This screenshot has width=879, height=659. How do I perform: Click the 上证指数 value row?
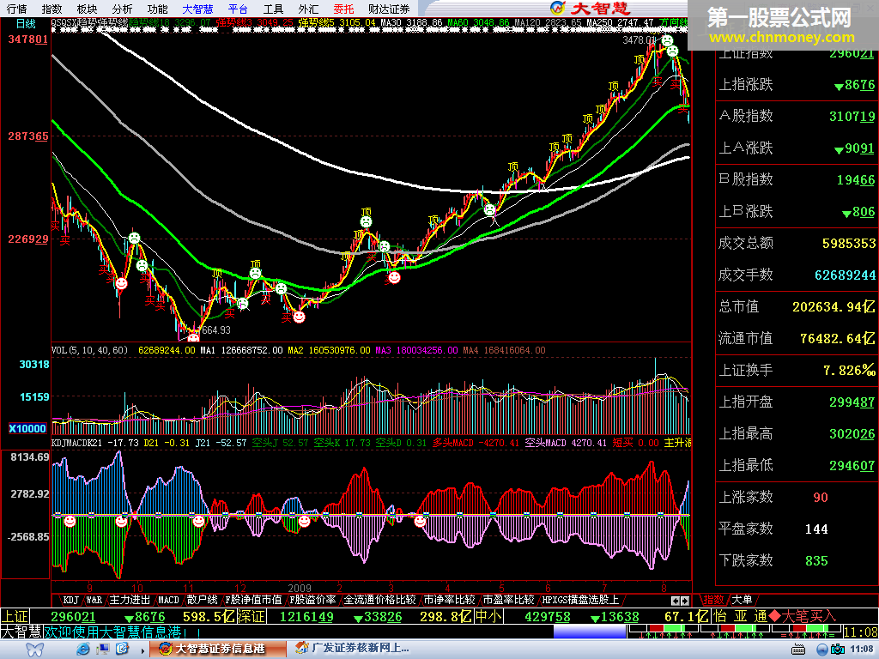(x=797, y=54)
